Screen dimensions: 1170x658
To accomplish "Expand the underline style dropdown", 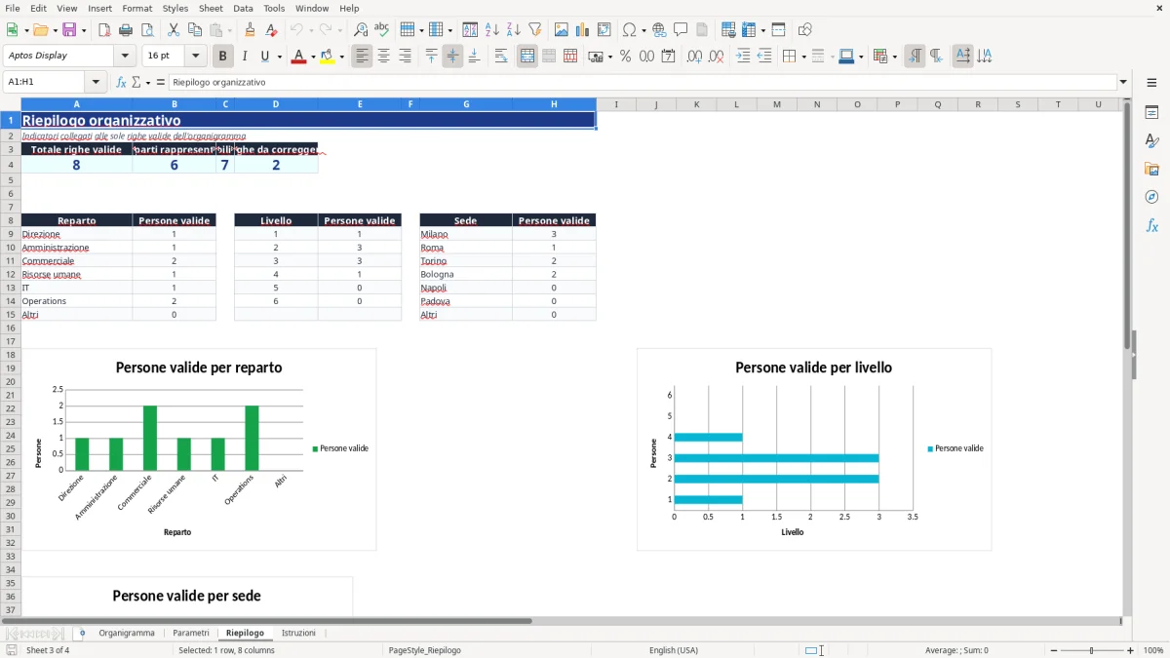I will 279,57.
